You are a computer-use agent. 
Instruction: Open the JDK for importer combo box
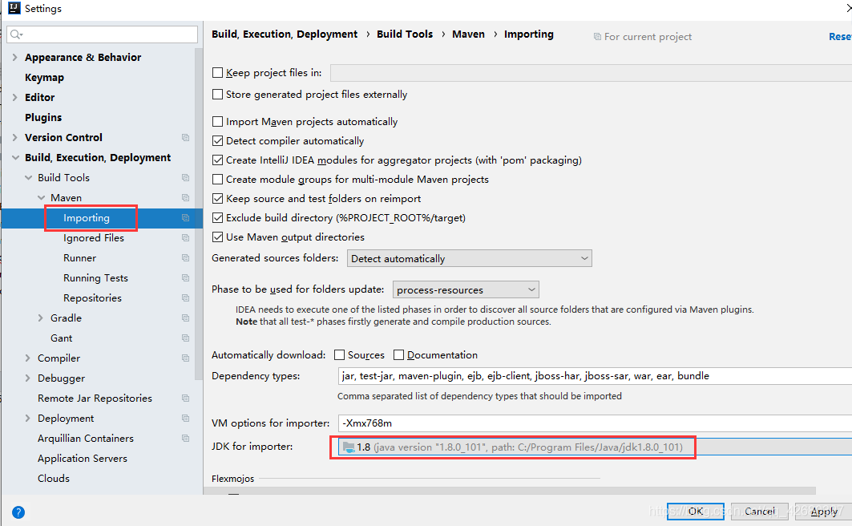point(595,447)
